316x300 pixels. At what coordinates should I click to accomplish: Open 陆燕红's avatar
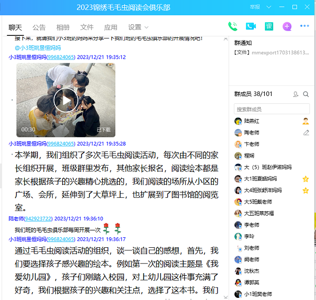click(x=238, y=121)
